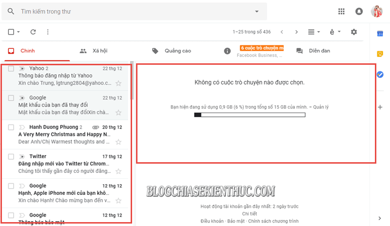390x226 pixels.
Task: Select the Yahoo email checkbox
Action: (11, 69)
